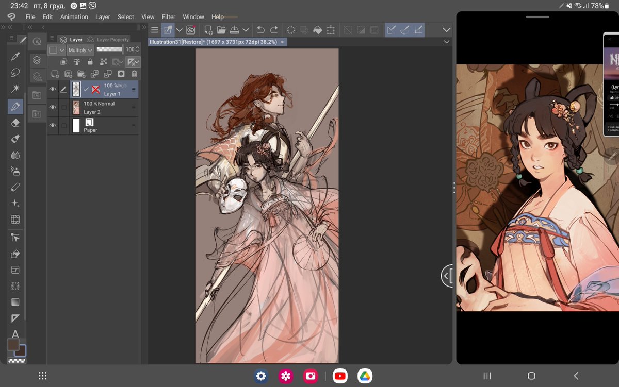Screen dimensions: 619x387
Task: Clear selection contents with dotted circle icon
Action: click(291, 30)
